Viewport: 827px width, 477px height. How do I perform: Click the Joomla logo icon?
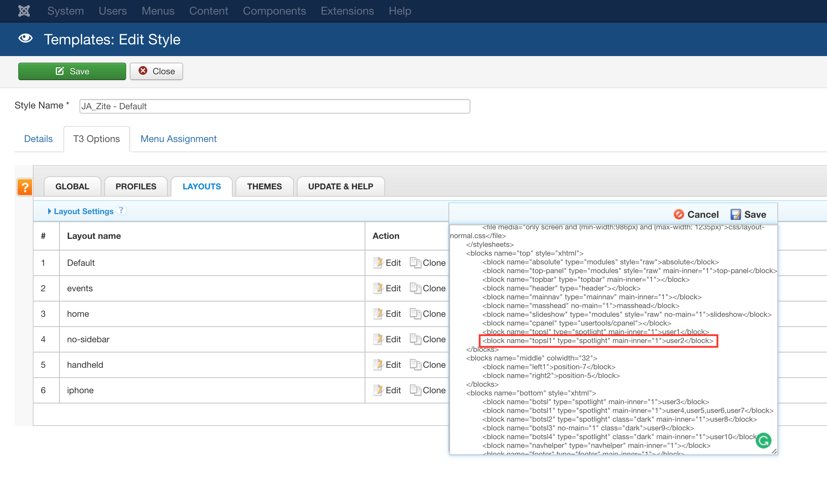(24, 11)
